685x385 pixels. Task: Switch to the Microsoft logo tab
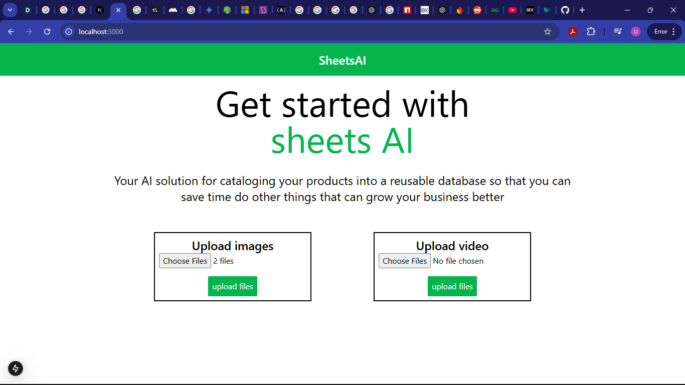(245, 10)
